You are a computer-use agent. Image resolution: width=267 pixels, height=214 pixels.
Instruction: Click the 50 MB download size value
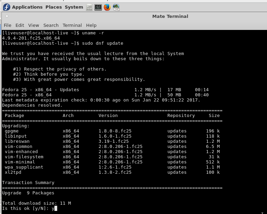pyautogui.click(x=174, y=95)
